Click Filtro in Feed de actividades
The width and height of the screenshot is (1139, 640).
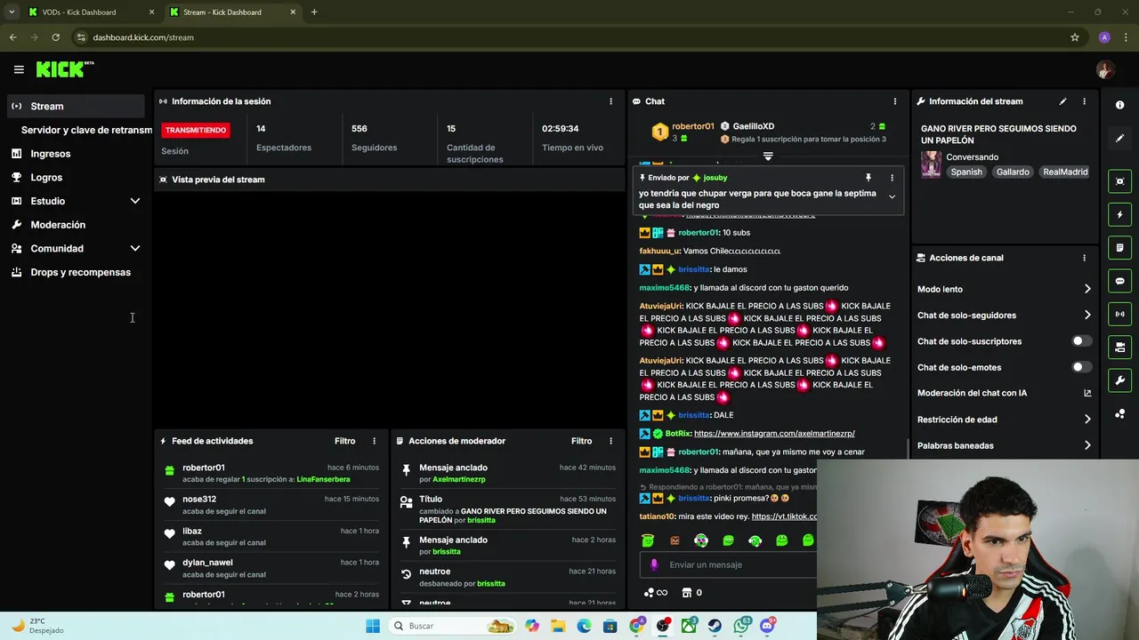[x=345, y=441]
